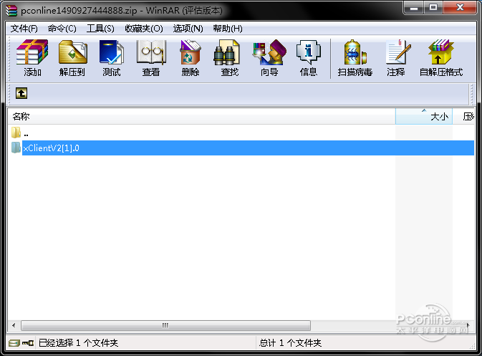Open the 命令(C) menu
This screenshot has height=356, width=482.
(62, 29)
